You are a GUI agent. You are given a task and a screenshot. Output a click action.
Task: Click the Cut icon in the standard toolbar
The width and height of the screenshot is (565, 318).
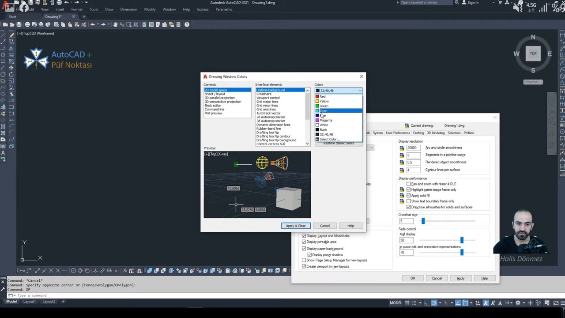[x=56, y=24]
